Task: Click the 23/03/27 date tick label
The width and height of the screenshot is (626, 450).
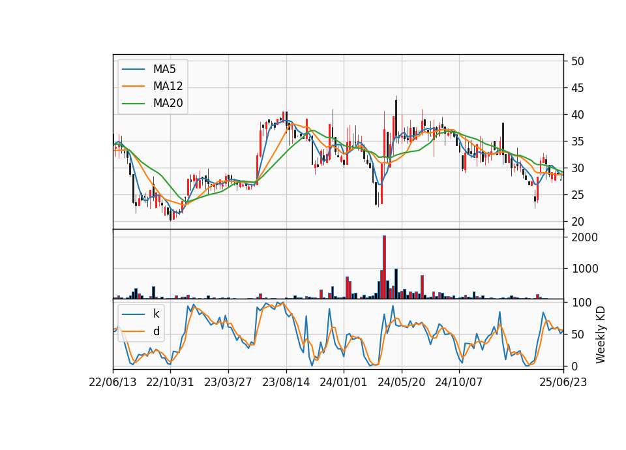Action: pyautogui.click(x=228, y=382)
